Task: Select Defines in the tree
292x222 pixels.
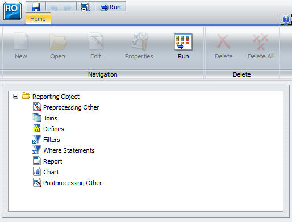Action: 53,129
